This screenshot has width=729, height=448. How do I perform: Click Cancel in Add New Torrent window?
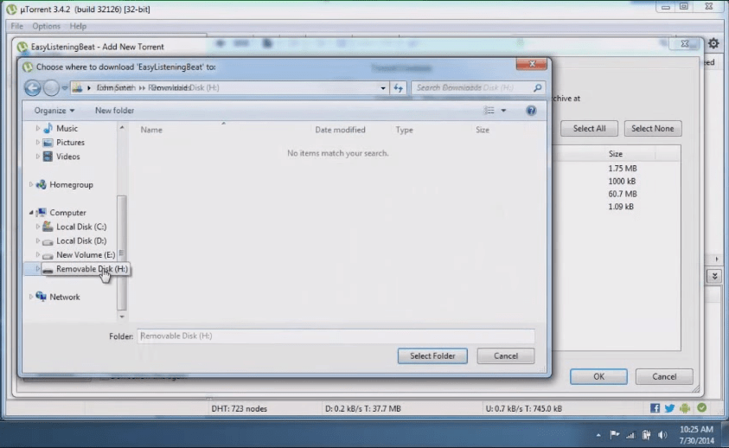[x=664, y=377]
